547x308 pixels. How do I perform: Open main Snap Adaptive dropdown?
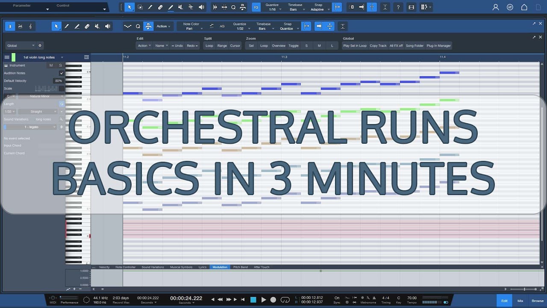coord(319,7)
